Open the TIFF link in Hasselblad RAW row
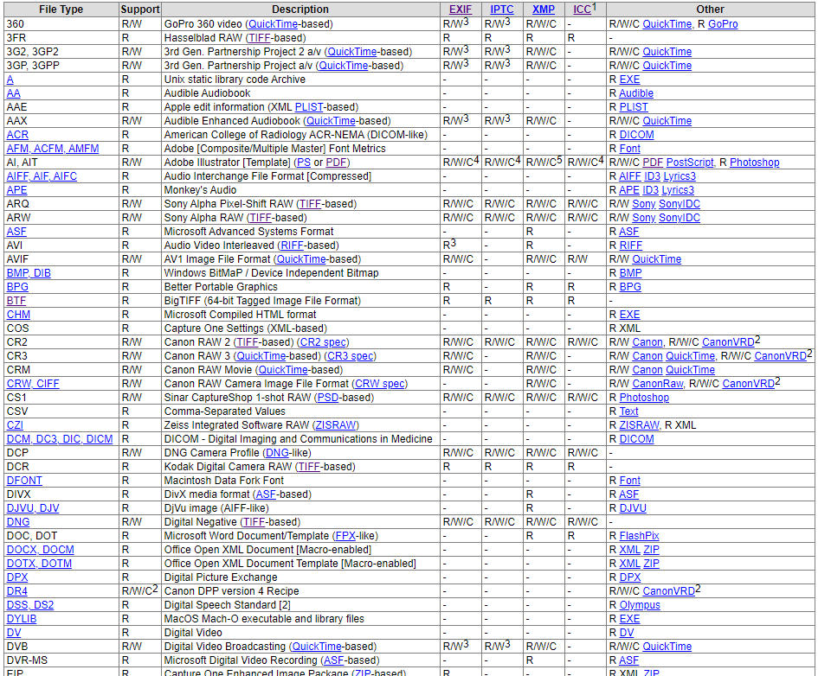 pos(259,38)
